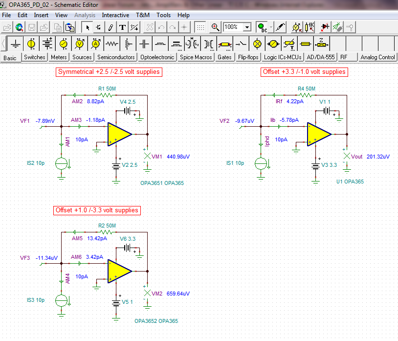The image size is (398, 341).
Task: Insert a Lamp bulb component
Action: coord(257,44)
